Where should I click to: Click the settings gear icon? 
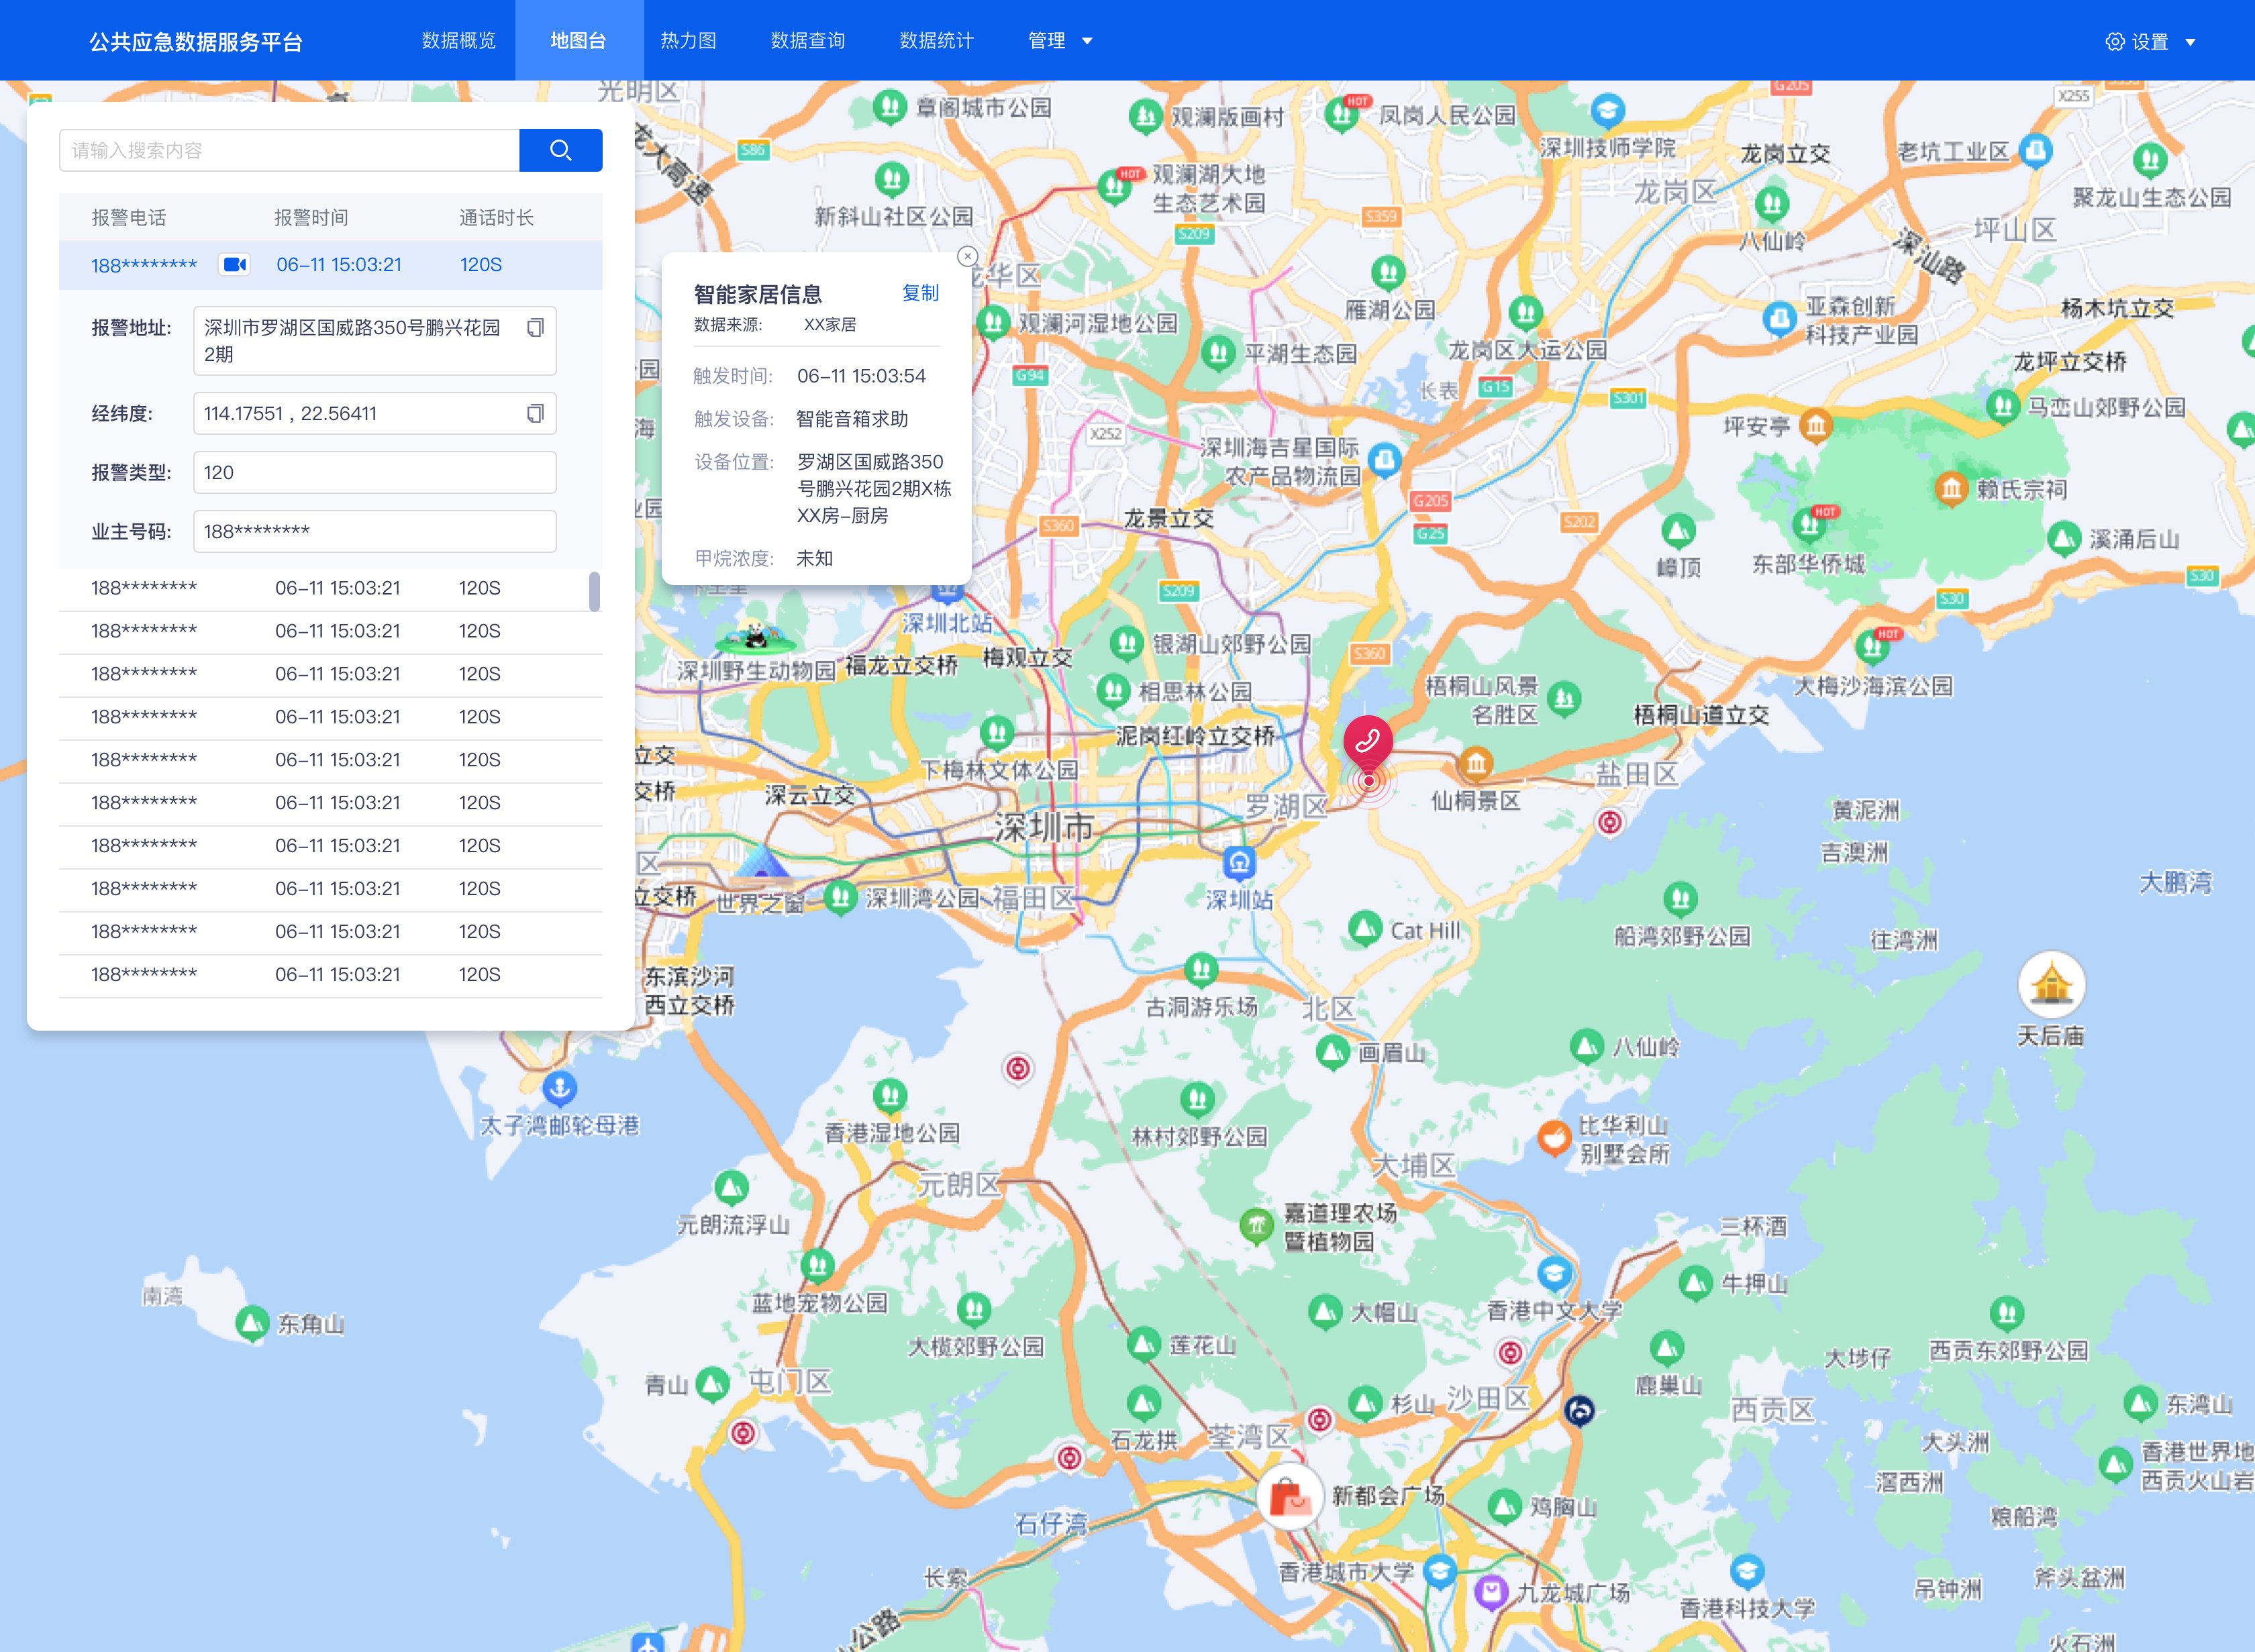tap(2114, 42)
